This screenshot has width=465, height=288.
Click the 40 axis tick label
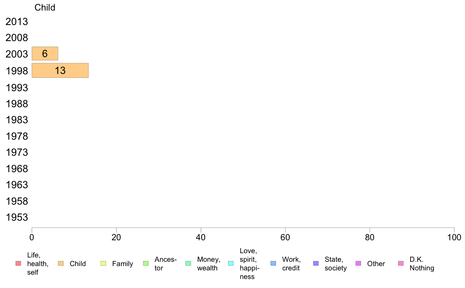pyautogui.click(x=201, y=238)
